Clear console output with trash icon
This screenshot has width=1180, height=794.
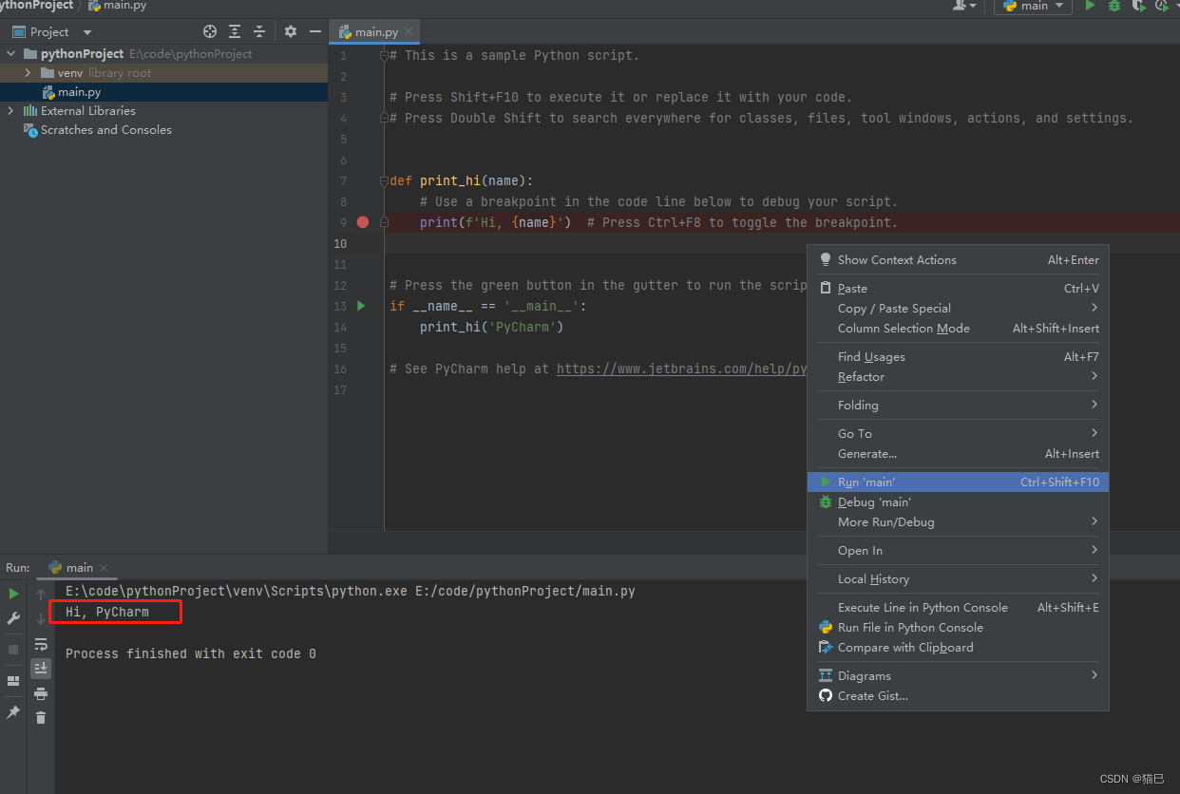[x=41, y=718]
